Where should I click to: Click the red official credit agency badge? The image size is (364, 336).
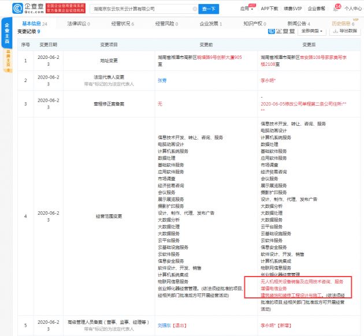65,8
